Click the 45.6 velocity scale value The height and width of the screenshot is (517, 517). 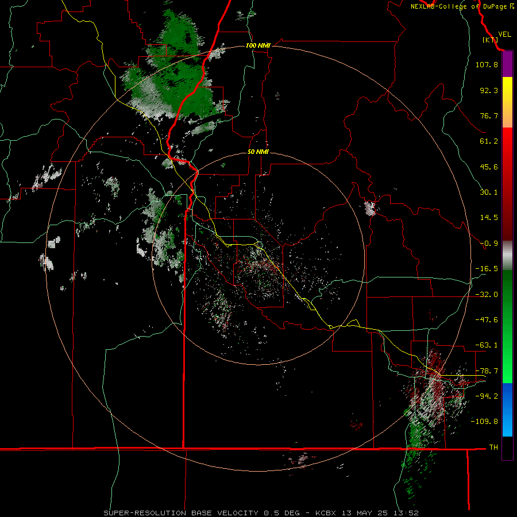click(489, 167)
